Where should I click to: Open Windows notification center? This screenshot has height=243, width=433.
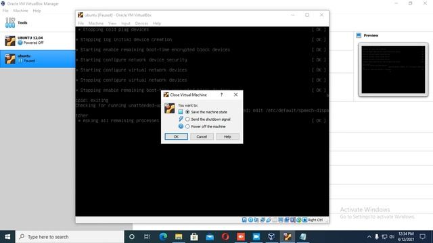[x=422, y=237]
